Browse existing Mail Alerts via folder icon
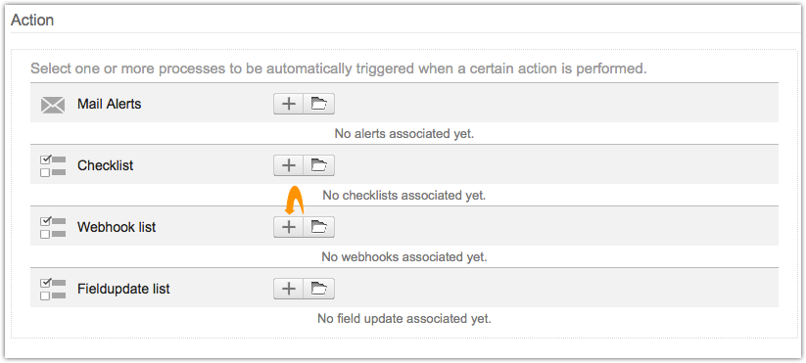Viewport: 806px width, 363px height. (x=319, y=105)
